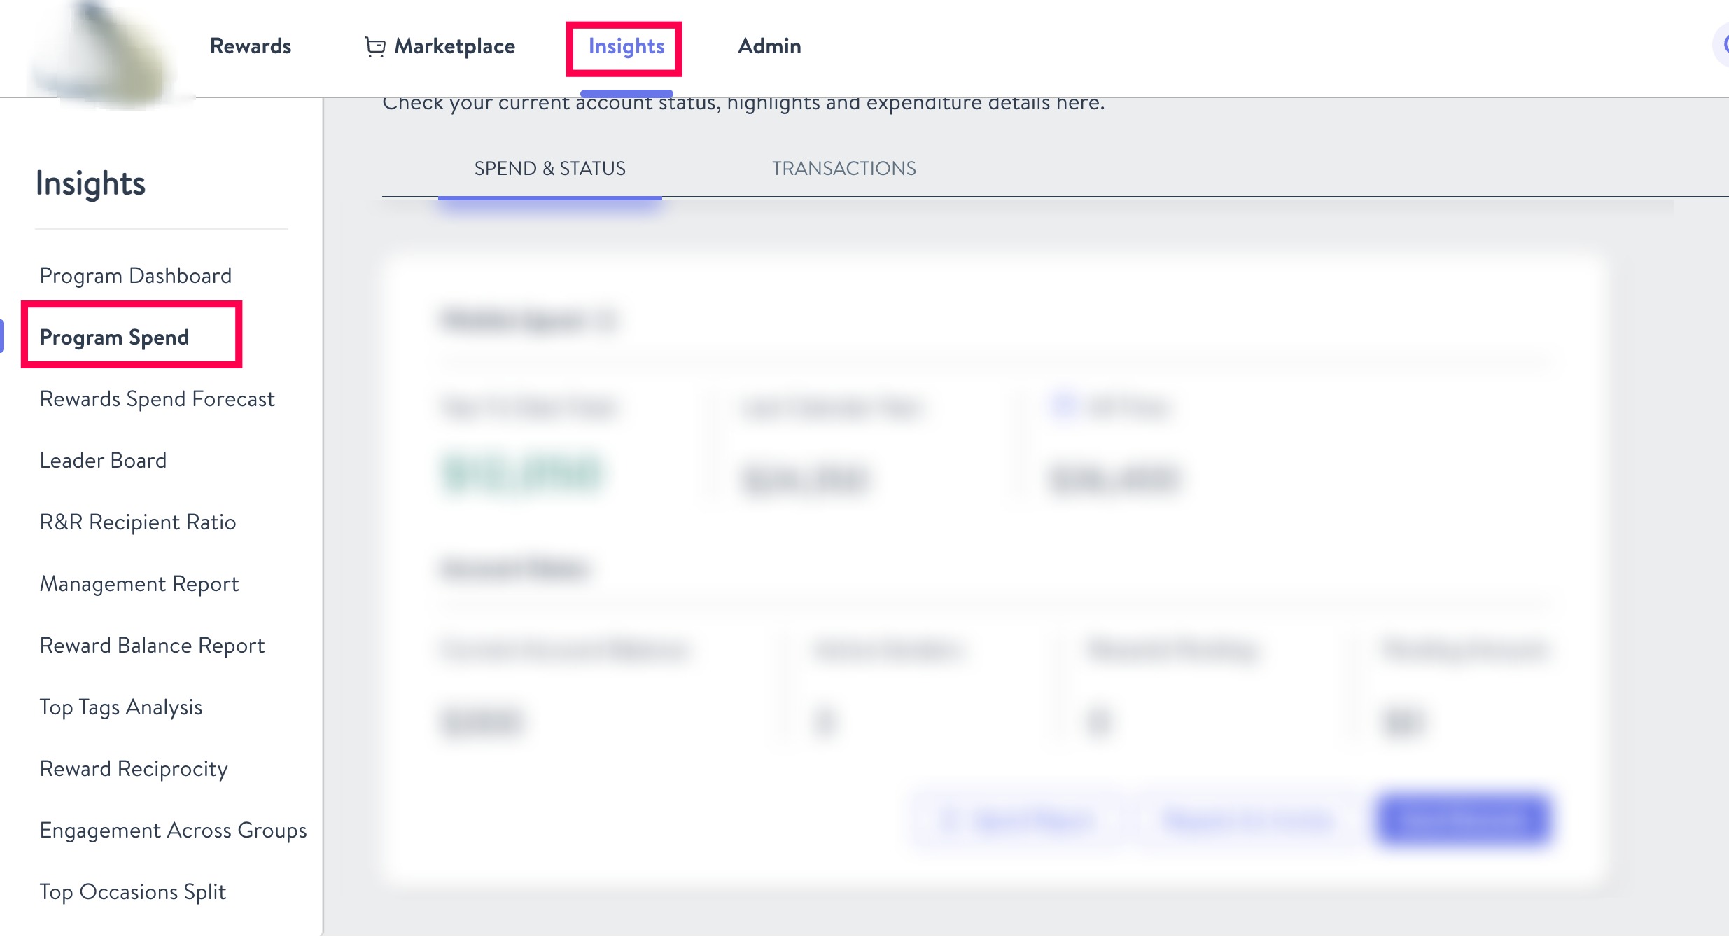Click the solid blue button in card

(1463, 819)
